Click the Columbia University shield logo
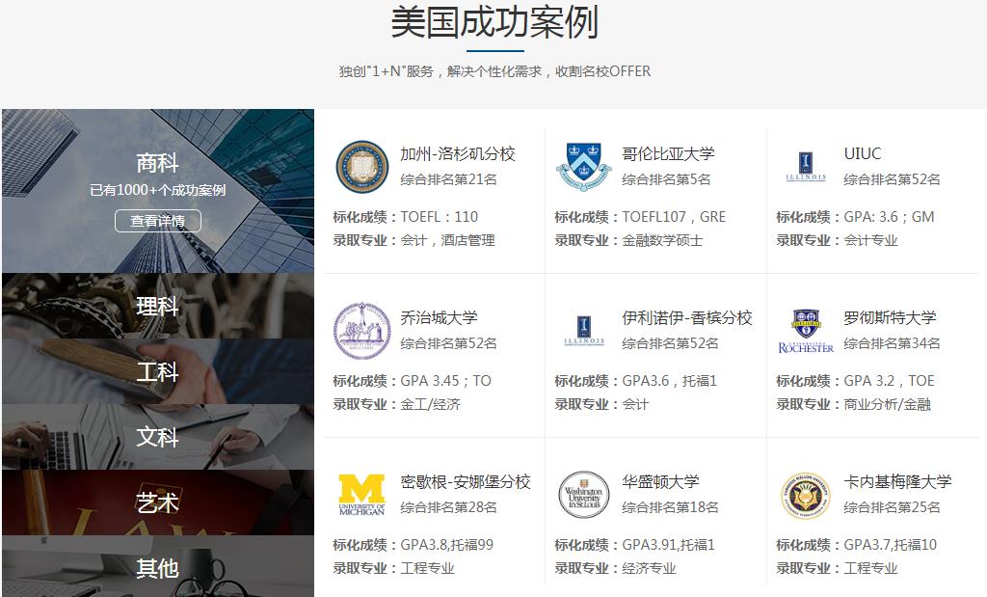Image resolution: width=987 pixels, height=597 pixels. pyautogui.click(x=583, y=166)
